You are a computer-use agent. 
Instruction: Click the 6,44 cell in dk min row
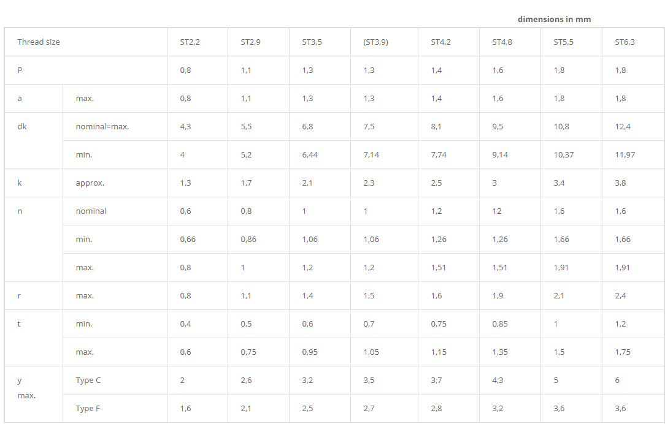[310, 155]
